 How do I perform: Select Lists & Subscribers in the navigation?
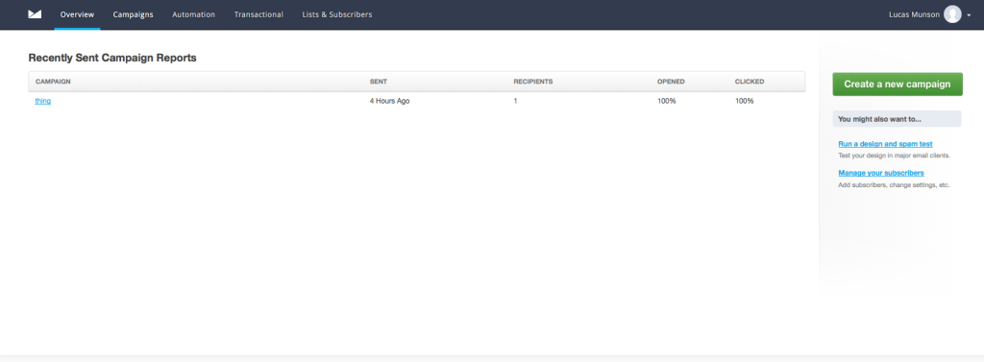pos(337,14)
